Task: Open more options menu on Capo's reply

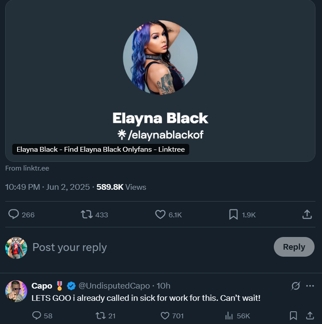Action: [310, 286]
